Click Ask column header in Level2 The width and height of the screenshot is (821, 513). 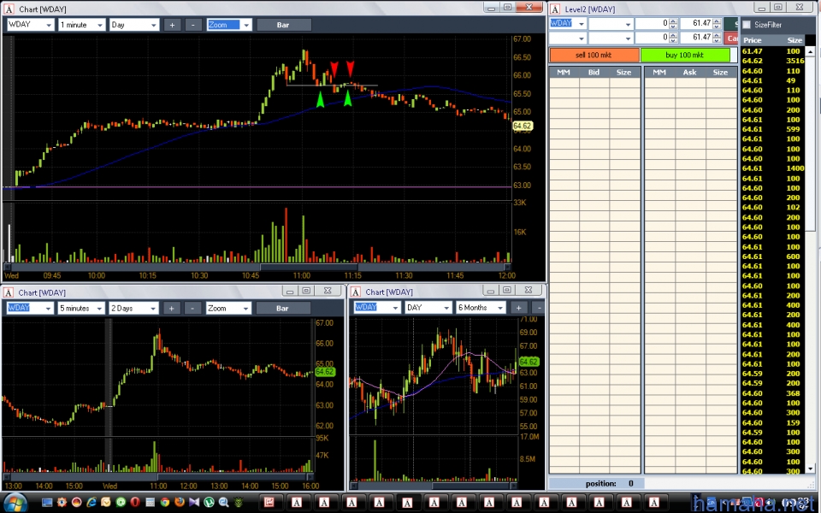(x=689, y=72)
